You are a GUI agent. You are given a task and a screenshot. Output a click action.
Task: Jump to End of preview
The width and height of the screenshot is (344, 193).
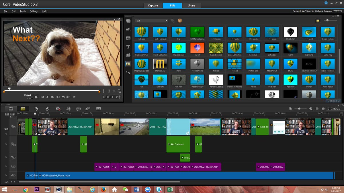click(58, 97)
